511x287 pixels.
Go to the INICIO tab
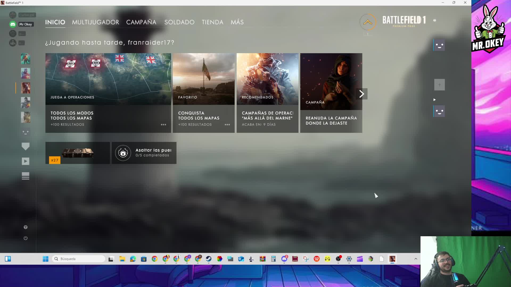[55, 22]
